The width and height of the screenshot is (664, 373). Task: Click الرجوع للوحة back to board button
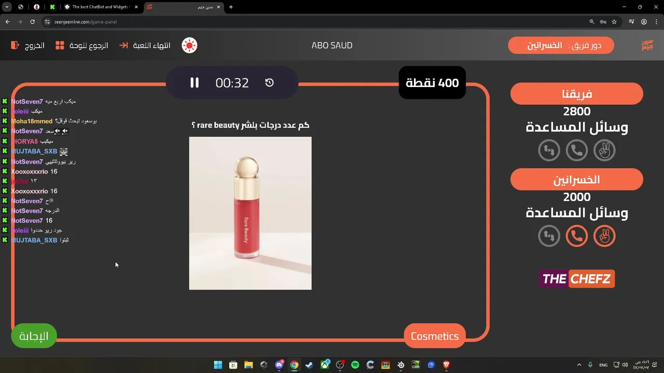click(x=82, y=46)
